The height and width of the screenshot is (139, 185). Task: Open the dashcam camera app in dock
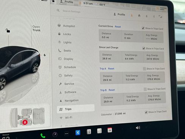[x=55, y=134]
